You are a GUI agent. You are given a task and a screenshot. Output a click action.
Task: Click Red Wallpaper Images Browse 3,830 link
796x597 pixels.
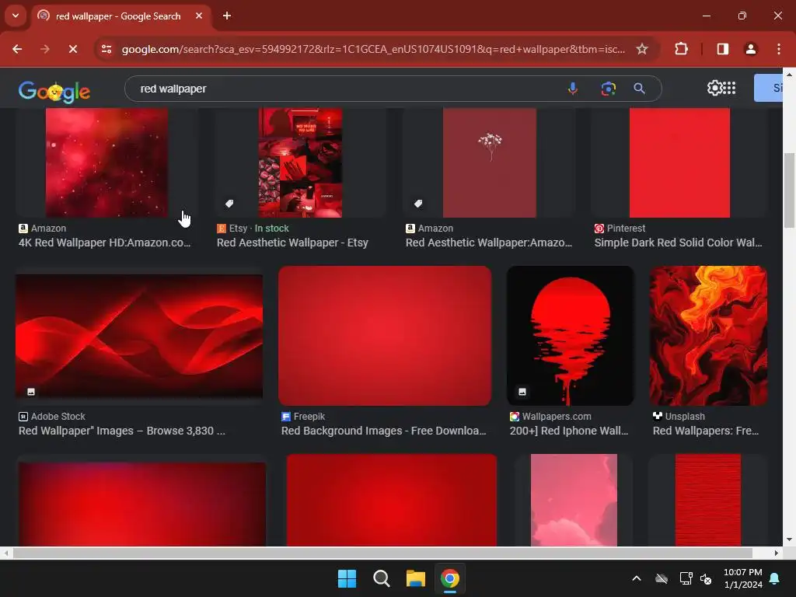(x=122, y=431)
